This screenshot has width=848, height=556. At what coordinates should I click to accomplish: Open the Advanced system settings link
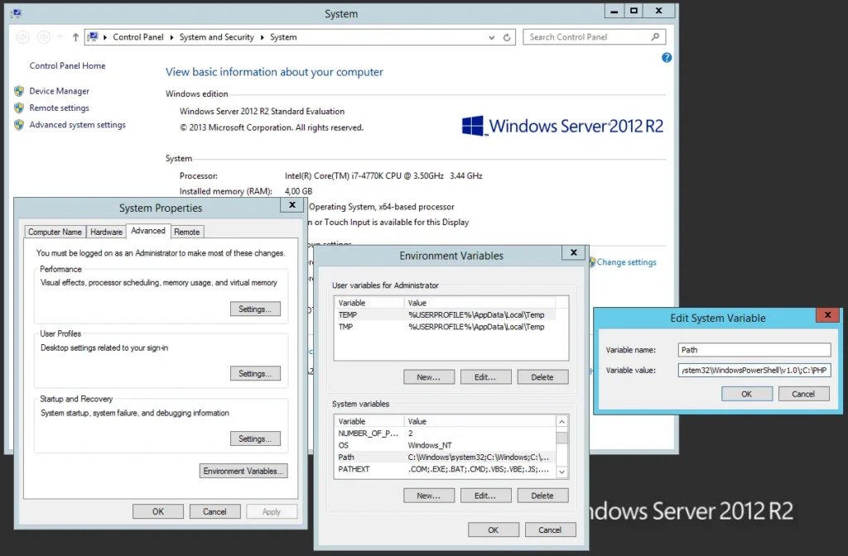coord(77,125)
